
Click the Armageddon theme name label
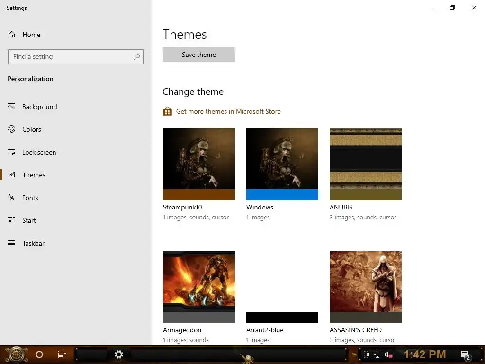(x=182, y=330)
